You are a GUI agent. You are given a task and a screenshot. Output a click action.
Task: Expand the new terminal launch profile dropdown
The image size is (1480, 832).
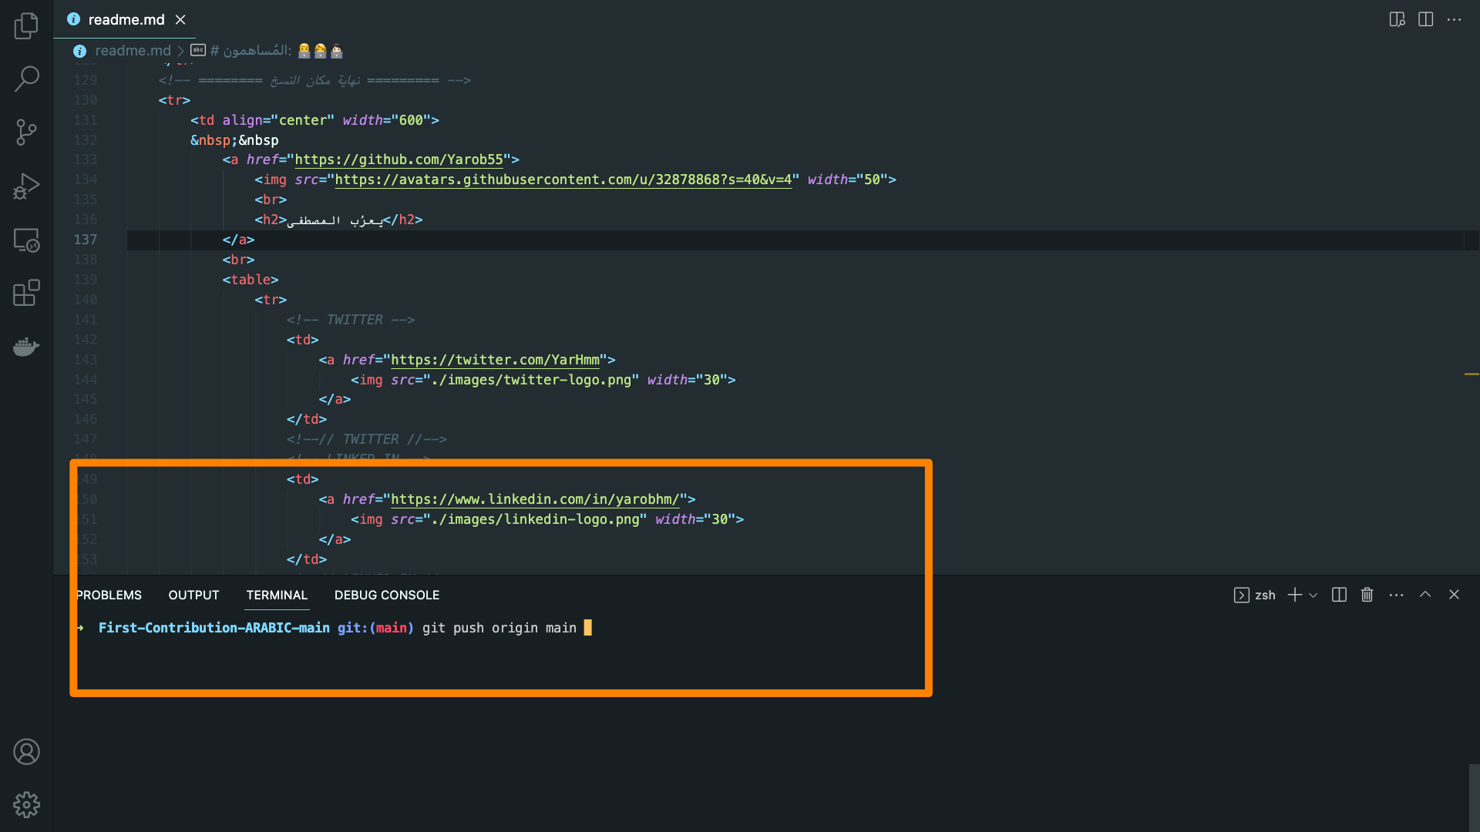click(1313, 595)
